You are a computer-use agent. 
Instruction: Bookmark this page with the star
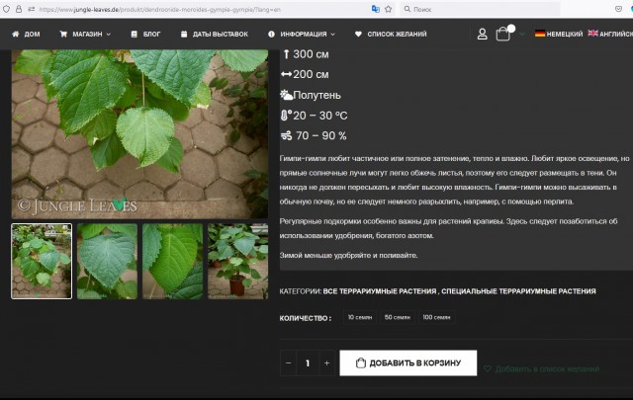pos(389,9)
